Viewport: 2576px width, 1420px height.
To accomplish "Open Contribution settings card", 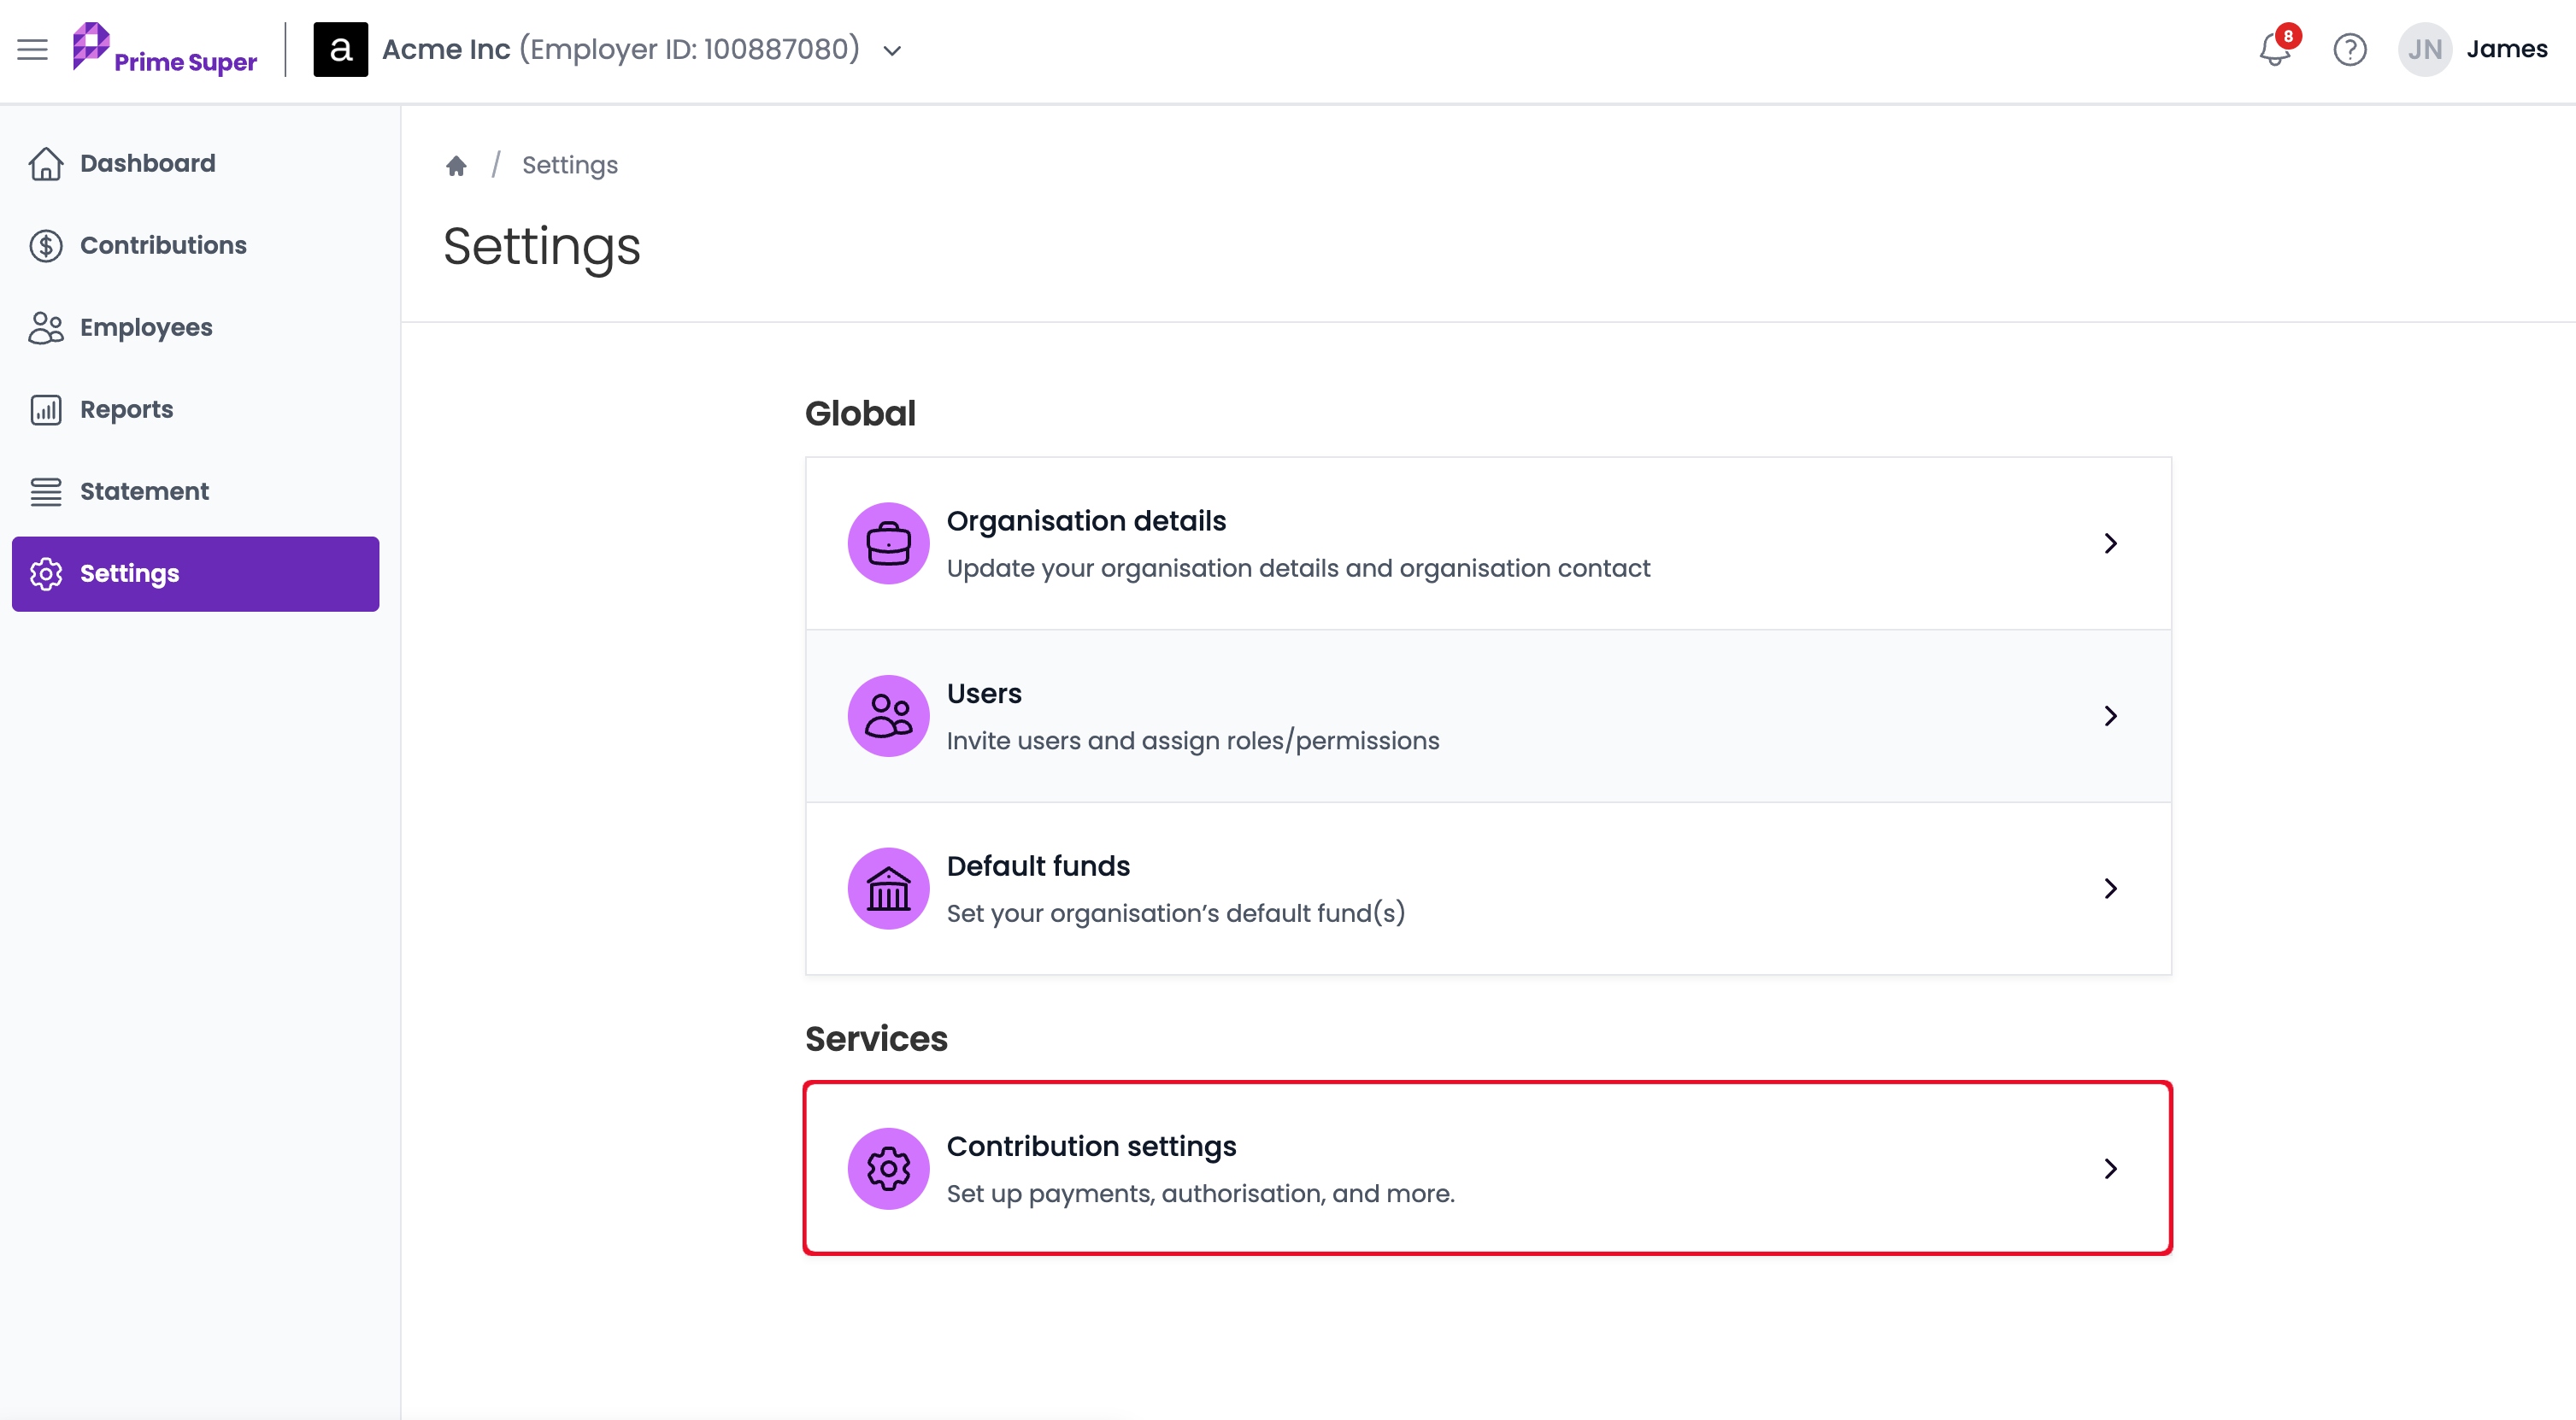I will (1488, 1168).
